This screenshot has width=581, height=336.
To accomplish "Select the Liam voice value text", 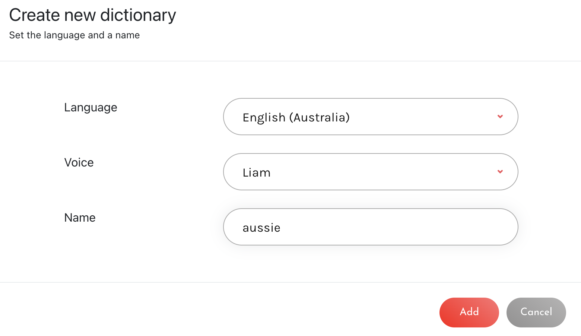I will coord(257,172).
